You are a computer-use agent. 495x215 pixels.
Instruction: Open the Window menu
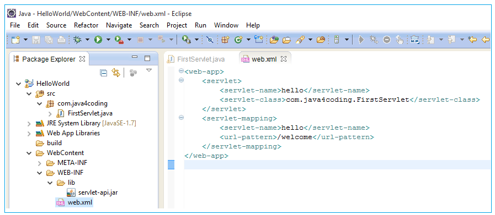(x=226, y=25)
